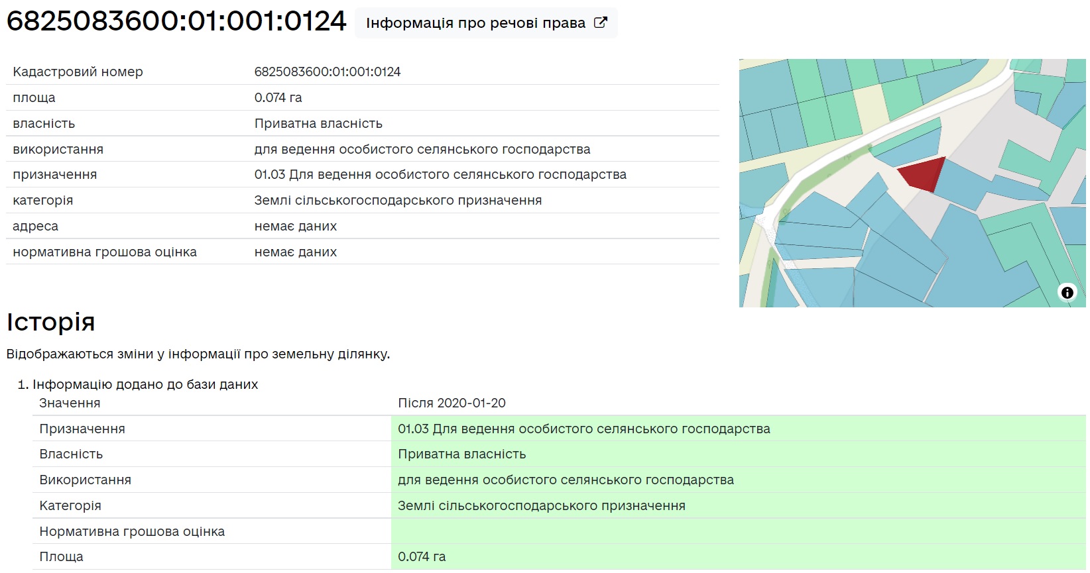Click the 'Приватна власність' value in top table
This screenshot has width=1090, height=573.
point(318,123)
